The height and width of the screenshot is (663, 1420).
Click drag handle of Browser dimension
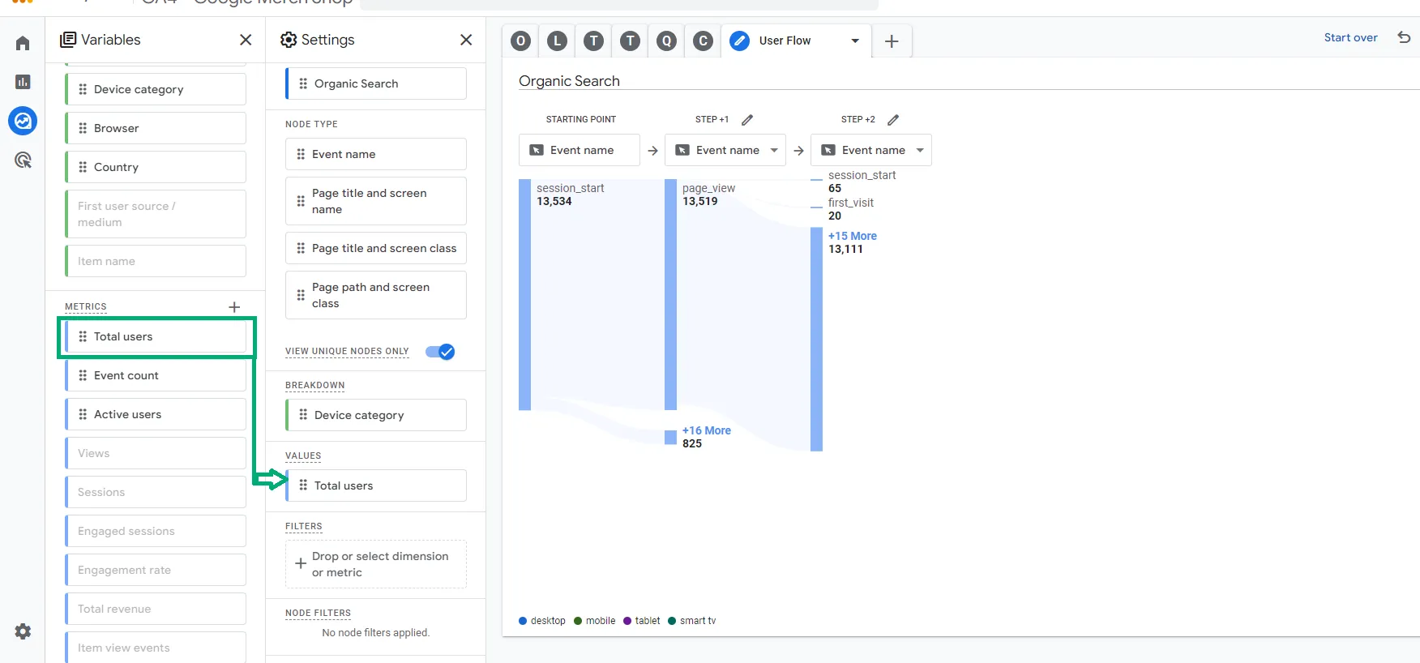click(x=83, y=128)
